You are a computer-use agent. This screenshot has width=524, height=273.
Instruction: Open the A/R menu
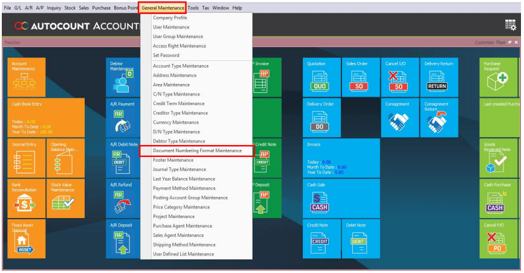(x=29, y=8)
